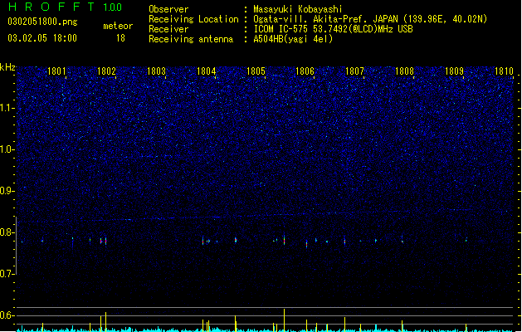The width and height of the screenshot is (522, 332).
Task: Click the 1806 time marker label
Action: (x=305, y=71)
